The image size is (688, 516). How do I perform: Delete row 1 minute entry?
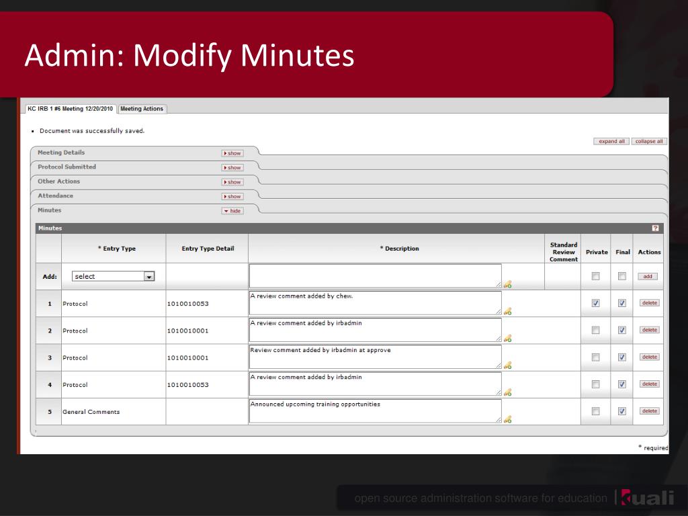pyautogui.click(x=650, y=303)
